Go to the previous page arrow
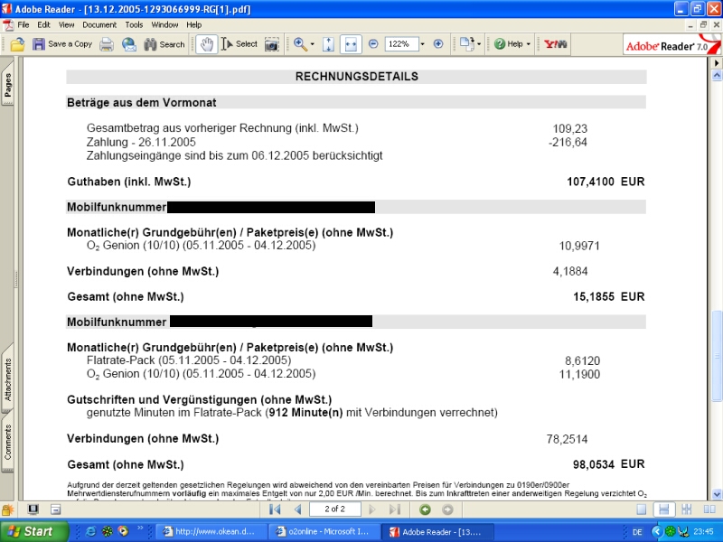The height and width of the screenshot is (542, 723). point(297,510)
